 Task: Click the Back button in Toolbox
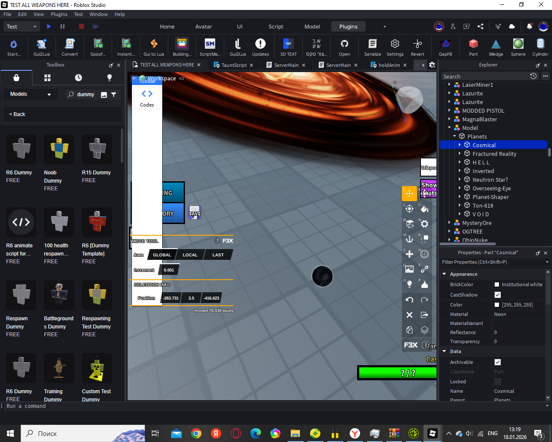[x=18, y=114]
